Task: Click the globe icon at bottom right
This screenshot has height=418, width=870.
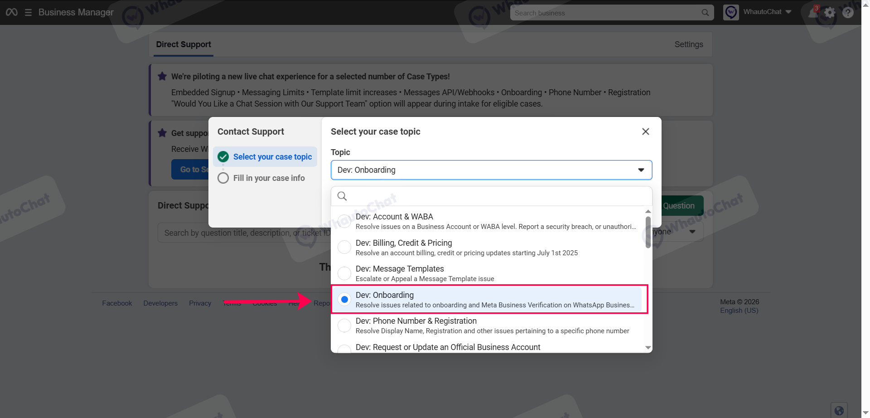Action: click(x=839, y=410)
